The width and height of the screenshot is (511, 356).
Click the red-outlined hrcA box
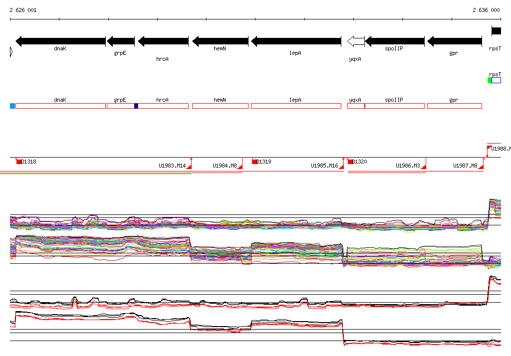[163, 106]
